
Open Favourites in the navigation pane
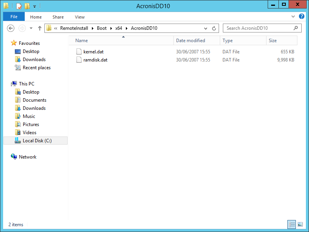pos(29,43)
